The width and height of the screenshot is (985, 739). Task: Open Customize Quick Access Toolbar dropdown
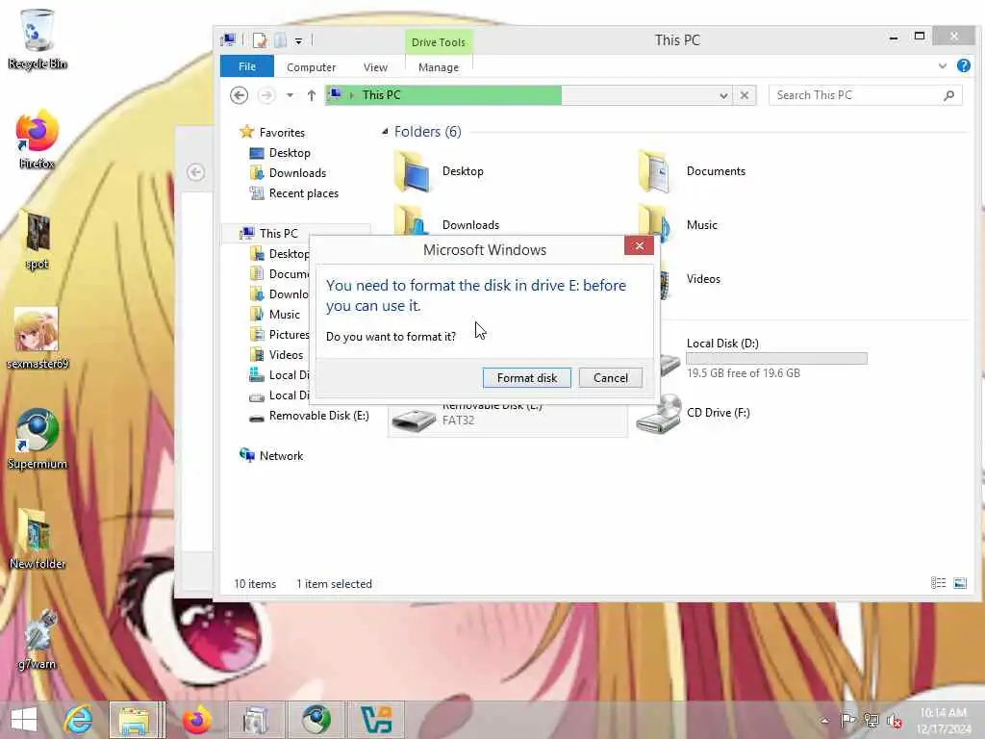[298, 41]
